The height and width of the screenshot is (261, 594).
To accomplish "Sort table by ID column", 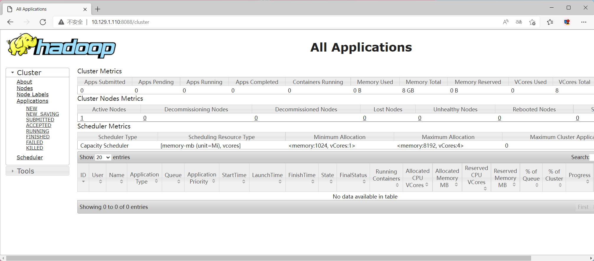I will point(83,177).
